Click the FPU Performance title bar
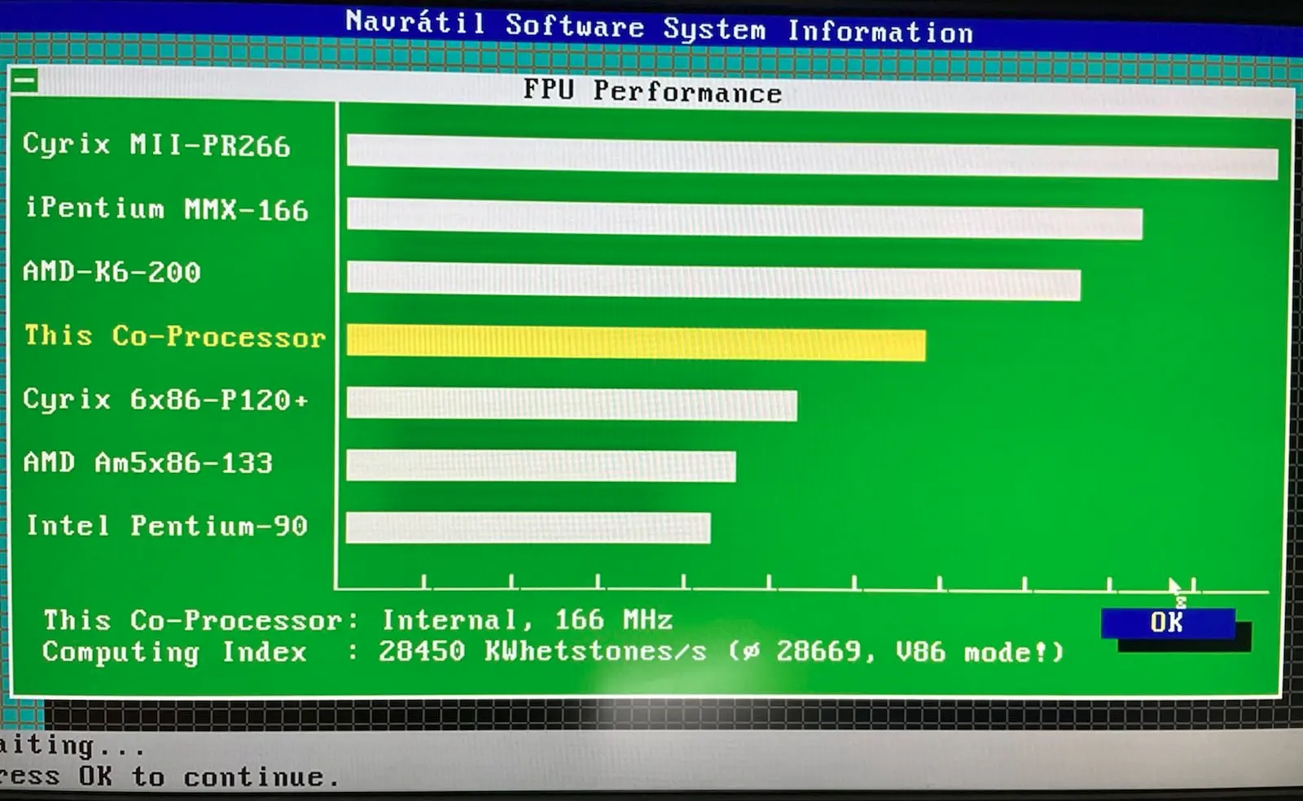The width and height of the screenshot is (1303, 801). [651, 90]
